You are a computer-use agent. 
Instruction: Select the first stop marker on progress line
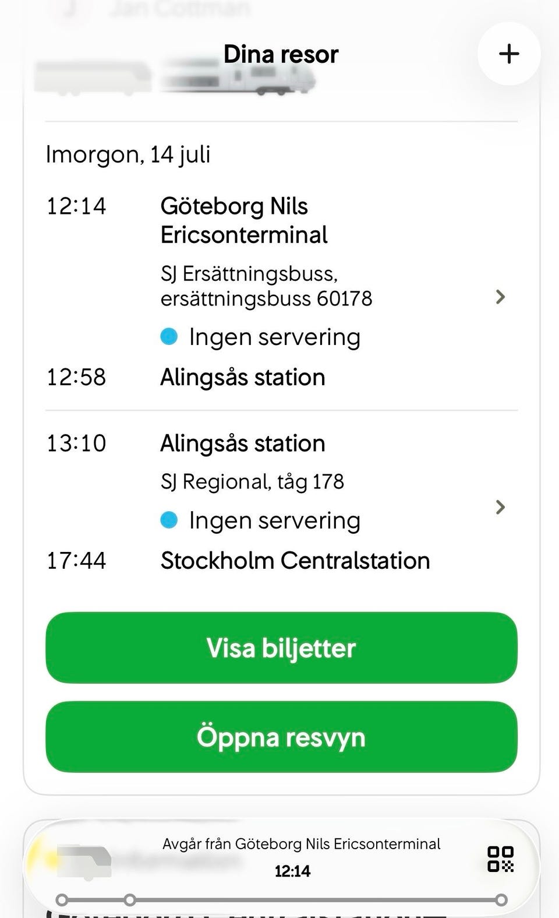62,900
